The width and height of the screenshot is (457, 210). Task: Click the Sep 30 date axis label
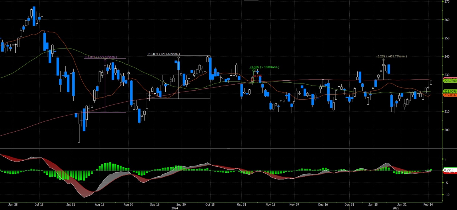coord(181,205)
